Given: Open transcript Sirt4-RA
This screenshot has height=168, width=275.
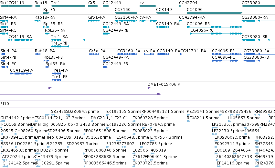Looking at the screenshot, I should tap(8, 17).
